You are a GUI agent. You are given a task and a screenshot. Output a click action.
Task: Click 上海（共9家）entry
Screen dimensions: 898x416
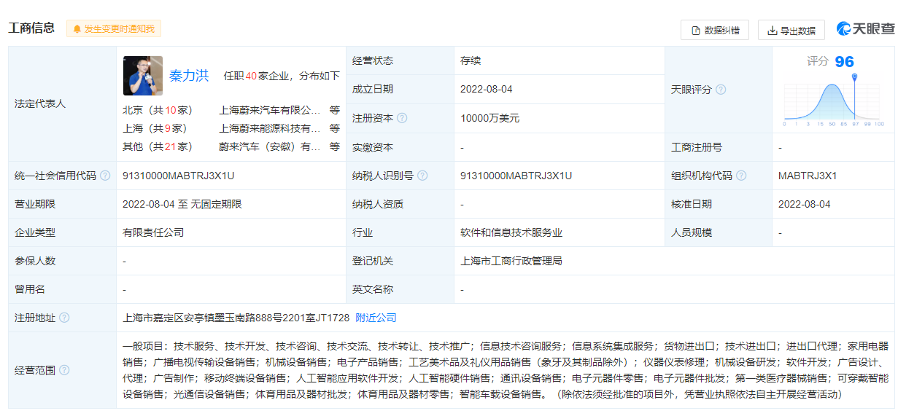point(155,128)
